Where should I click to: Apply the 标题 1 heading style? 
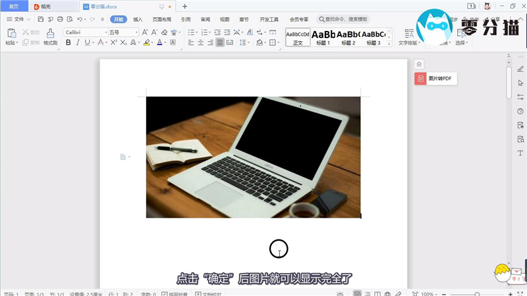click(323, 37)
